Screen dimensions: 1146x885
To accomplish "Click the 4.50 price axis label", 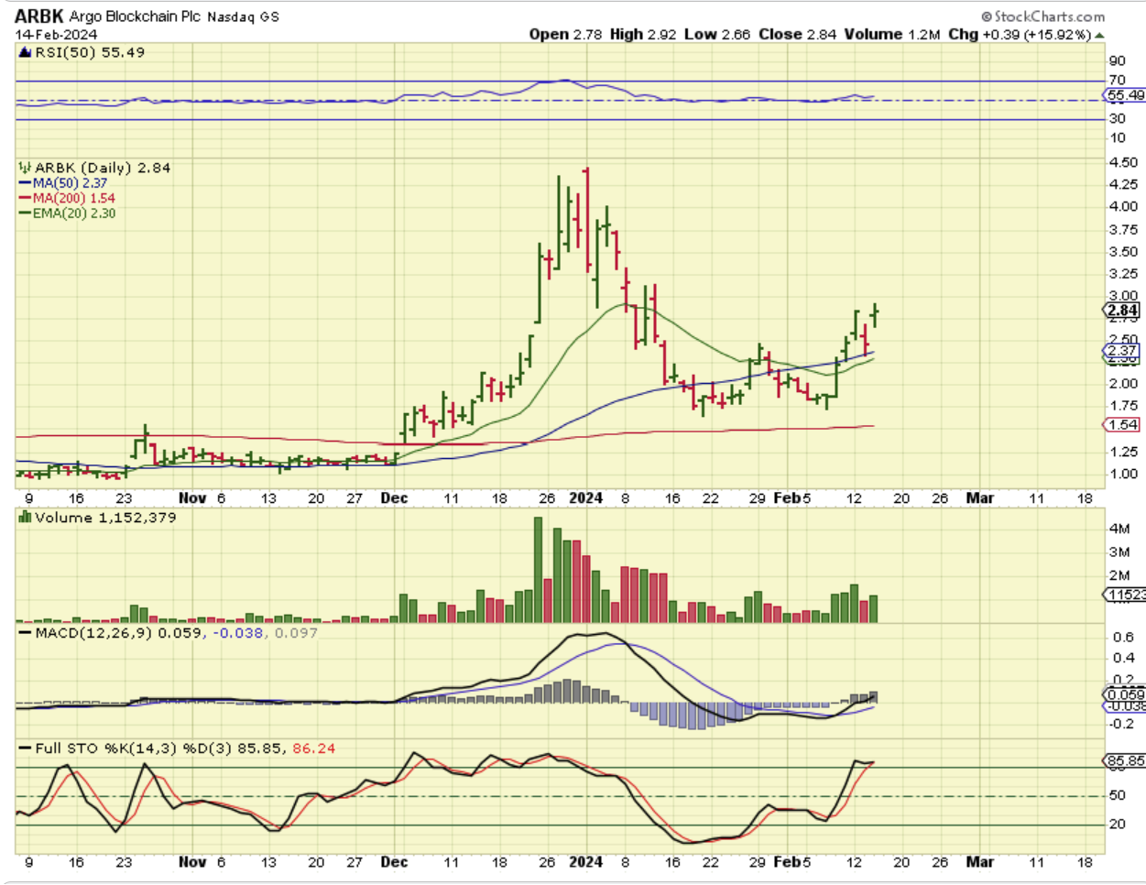I will coord(1123,162).
